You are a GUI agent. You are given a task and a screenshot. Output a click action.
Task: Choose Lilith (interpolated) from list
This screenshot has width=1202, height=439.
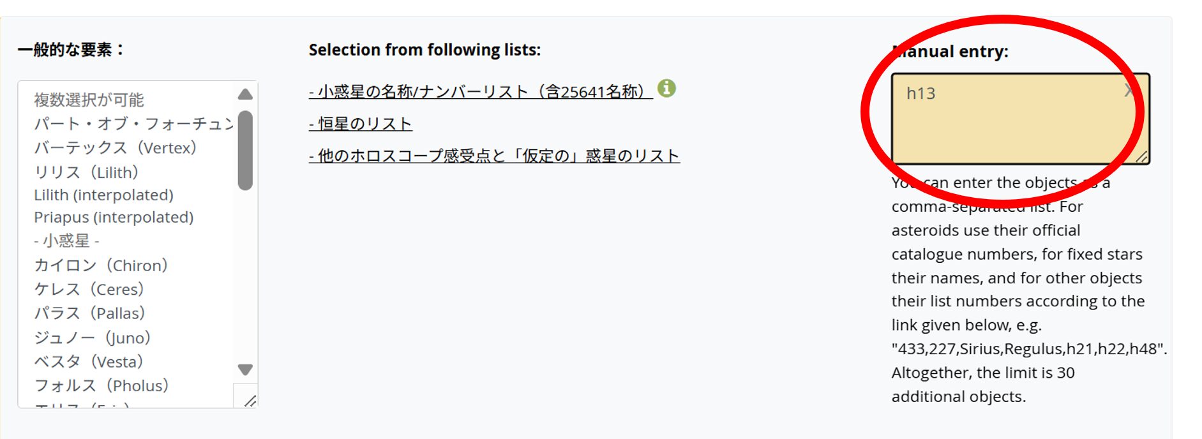pyautogui.click(x=103, y=195)
